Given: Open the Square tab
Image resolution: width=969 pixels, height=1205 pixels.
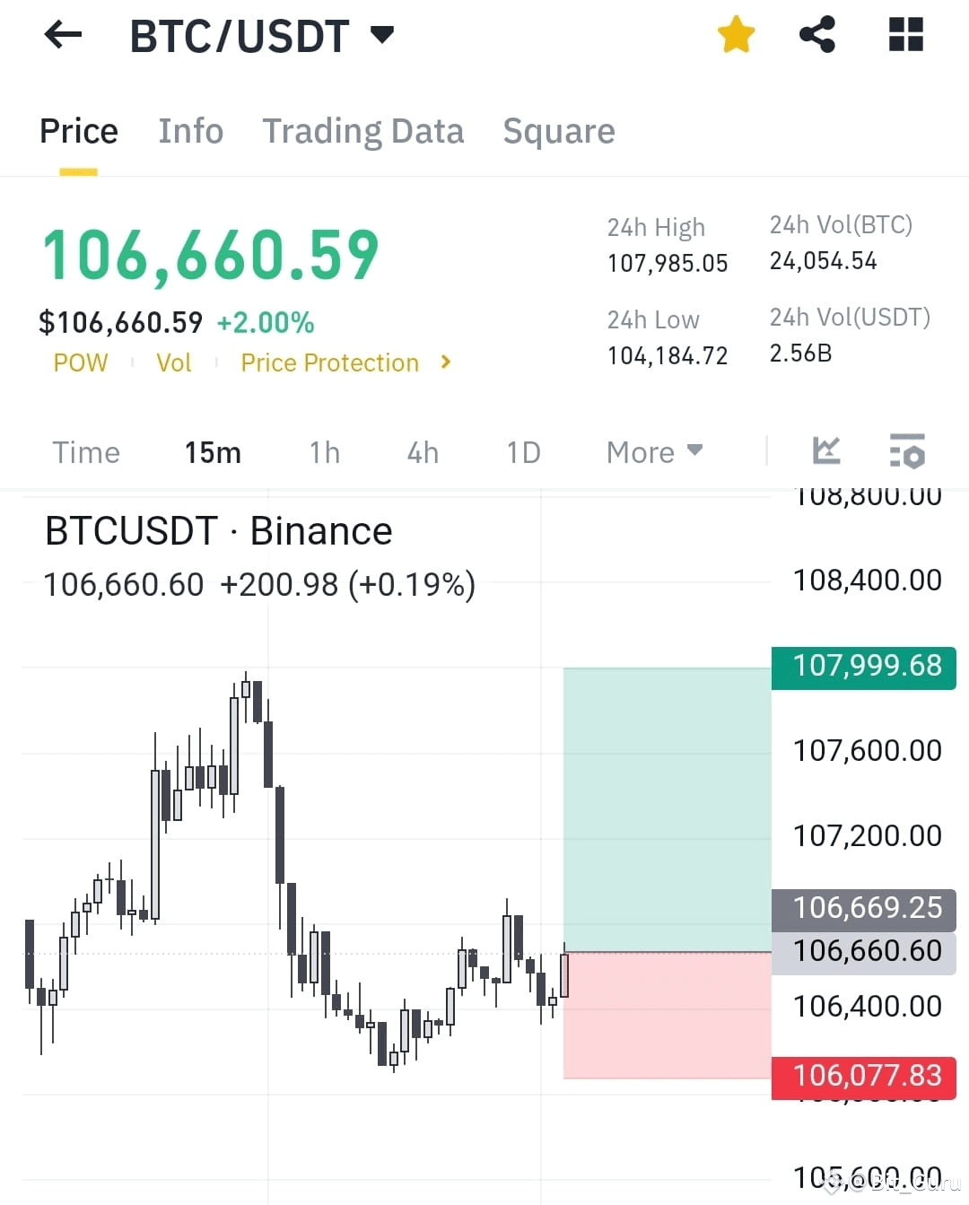Looking at the screenshot, I should pyautogui.click(x=559, y=131).
